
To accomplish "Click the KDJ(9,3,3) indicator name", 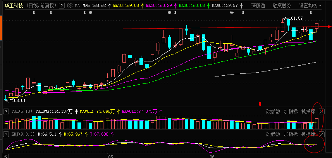I will click(22, 134).
